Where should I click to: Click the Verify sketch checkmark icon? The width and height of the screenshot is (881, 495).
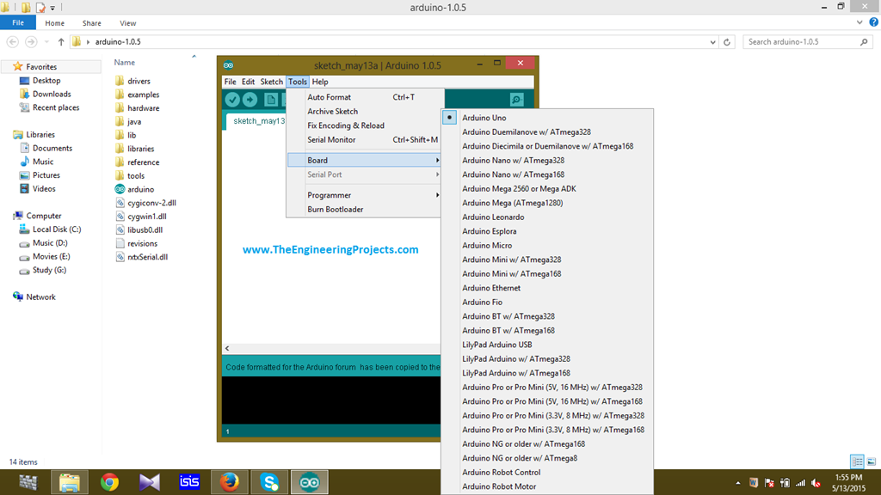pos(232,99)
